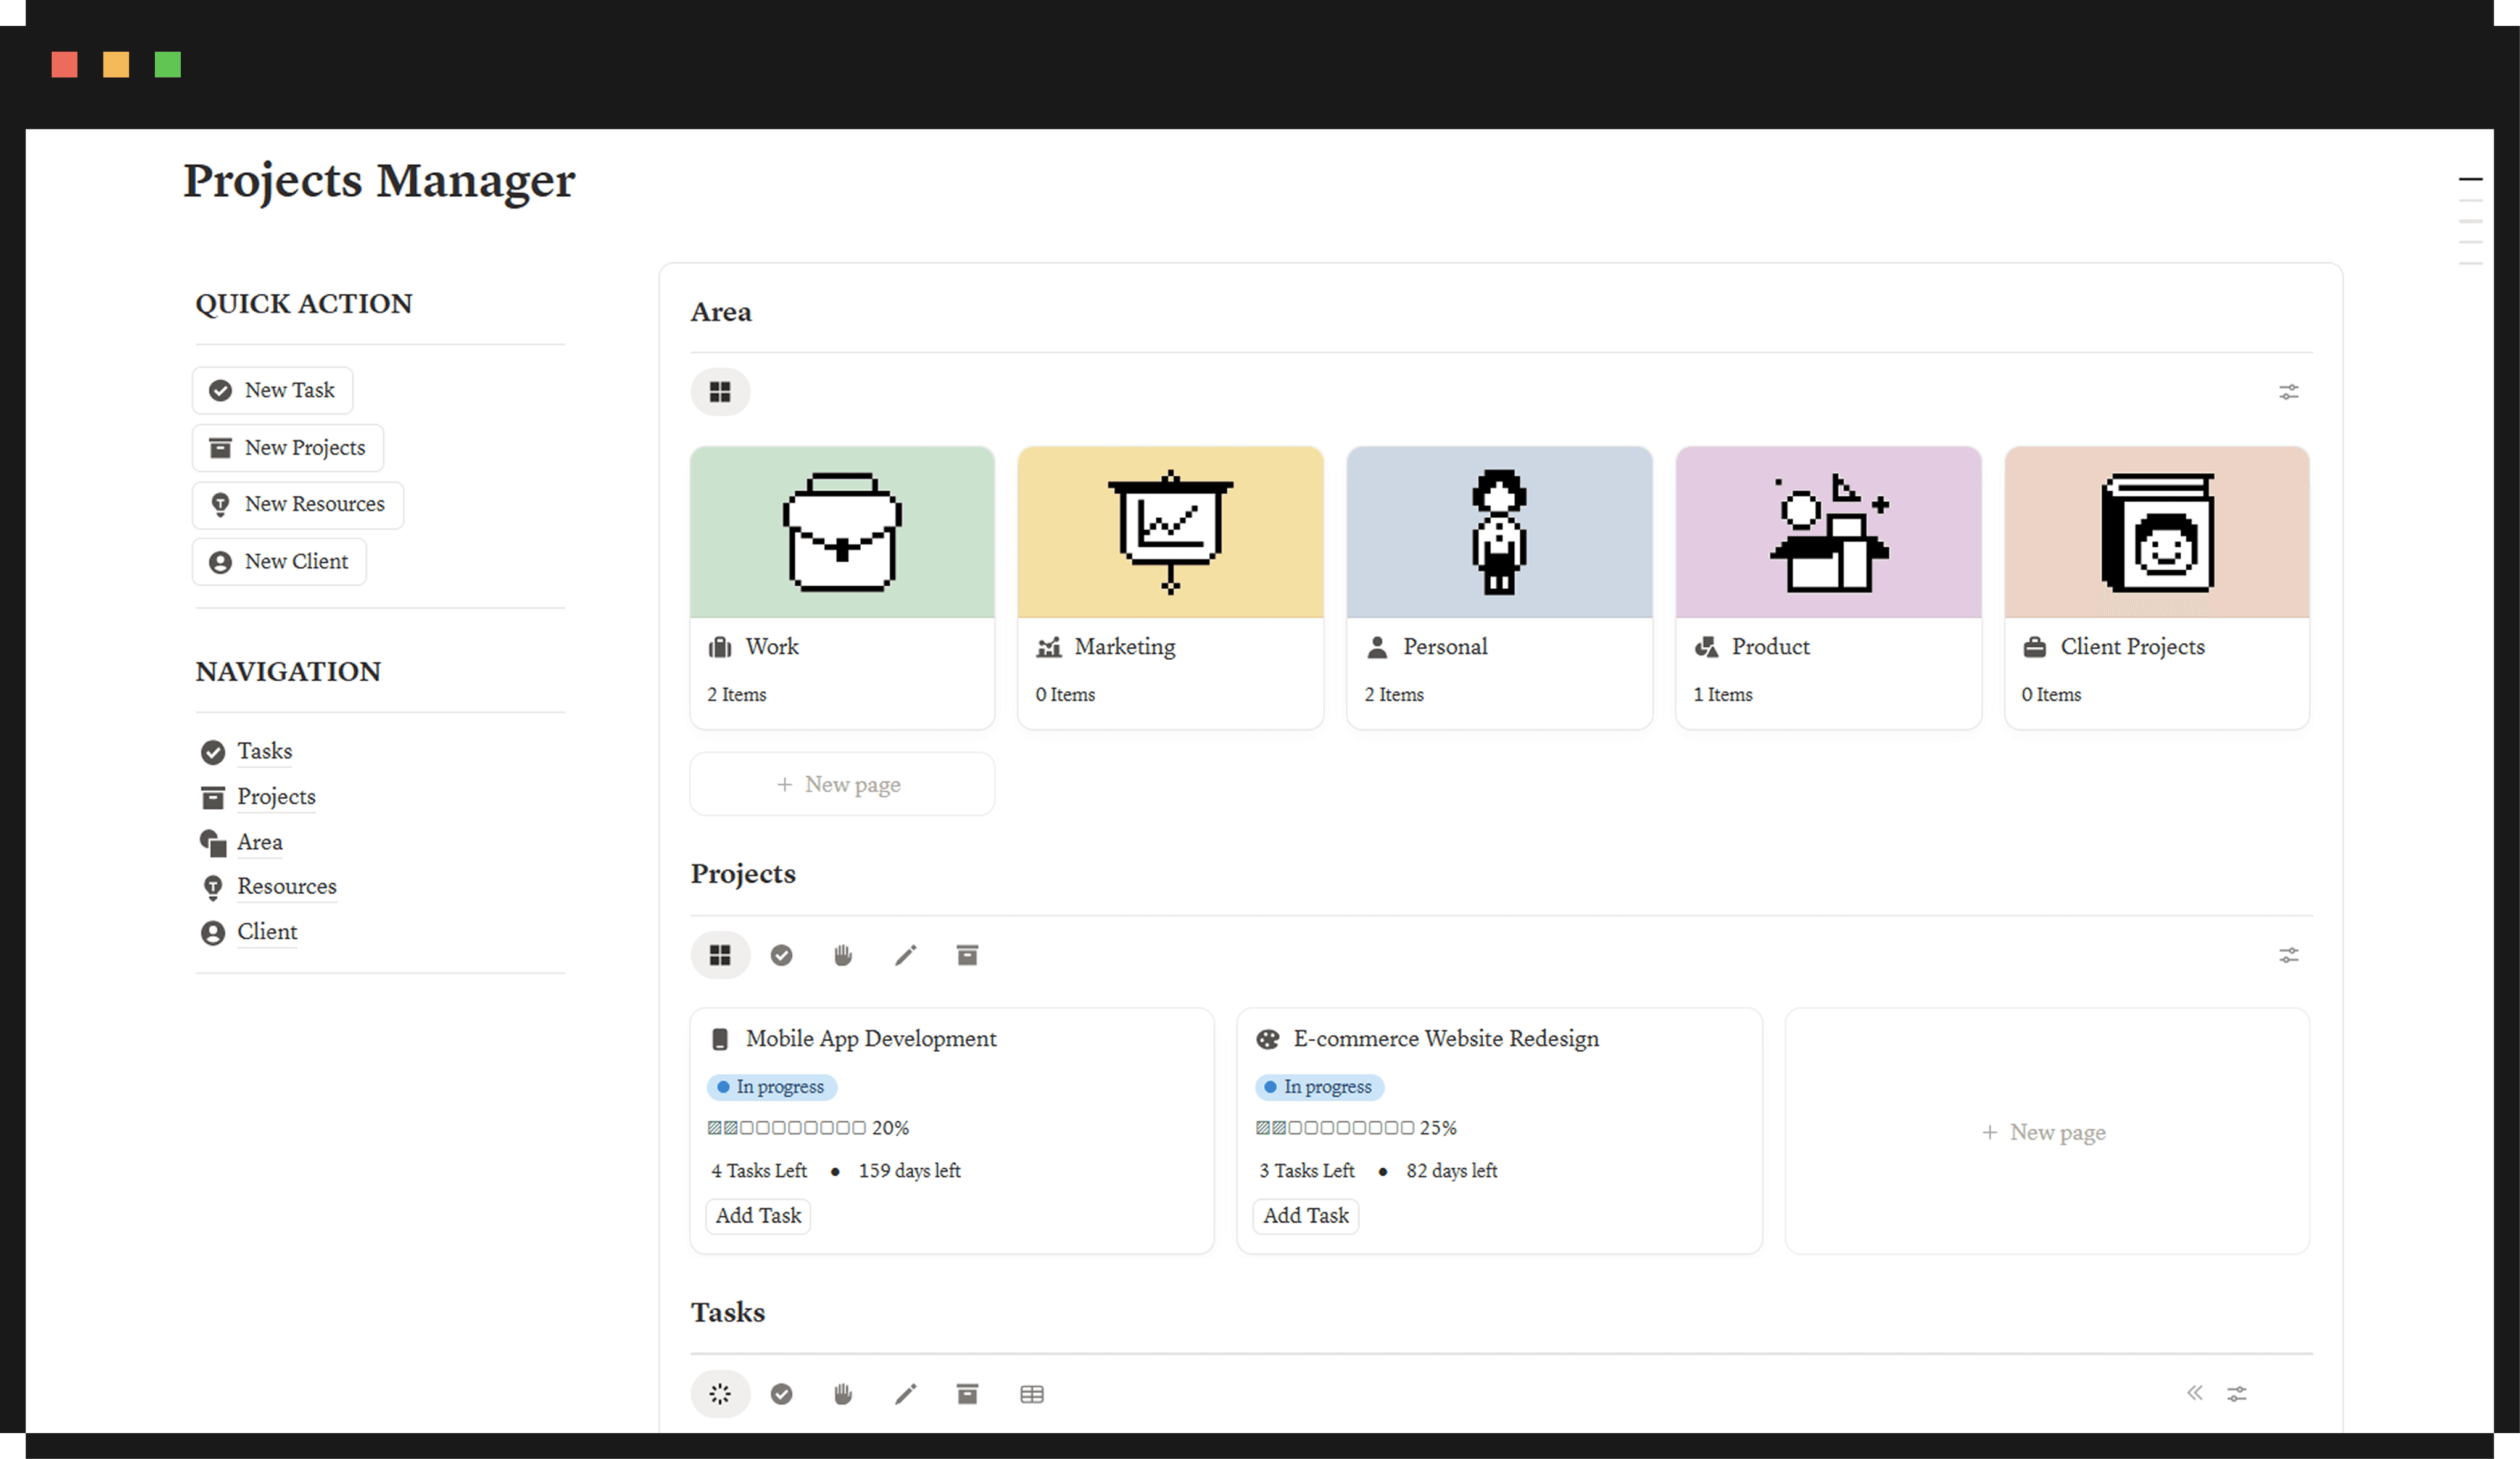Click the loading spinner view icon in Tasks
The width and height of the screenshot is (2520, 1459).
(720, 1393)
